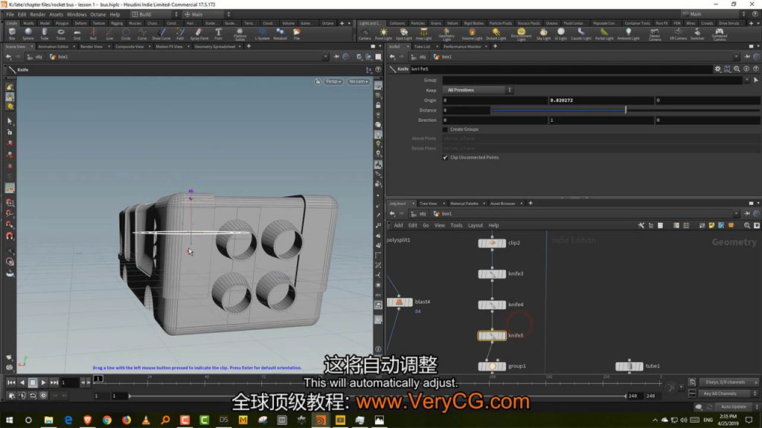Open VLC from the taskbar
The width and height of the screenshot is (762, 428).
146,420
